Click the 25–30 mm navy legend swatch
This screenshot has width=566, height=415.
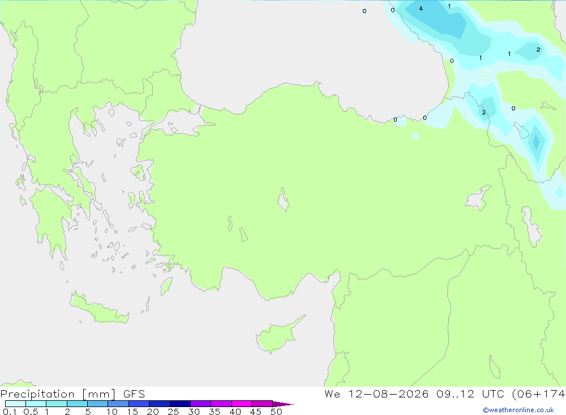tap(180, 404)
